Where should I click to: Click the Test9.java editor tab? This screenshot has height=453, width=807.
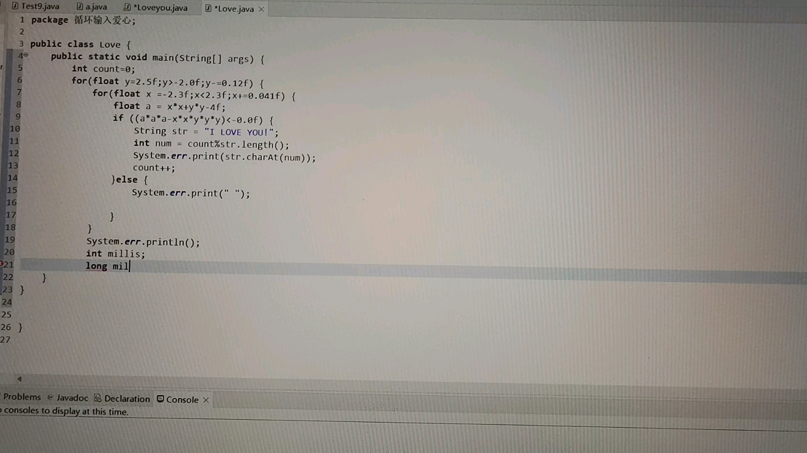coord(36,8)
